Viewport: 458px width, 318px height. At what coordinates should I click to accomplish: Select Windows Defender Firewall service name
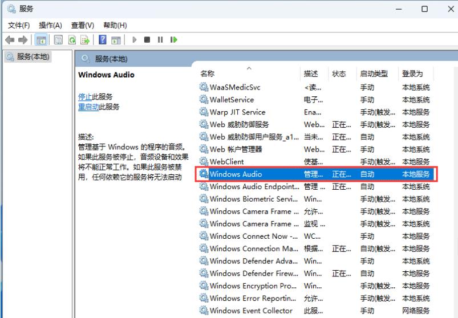(254, 274)
